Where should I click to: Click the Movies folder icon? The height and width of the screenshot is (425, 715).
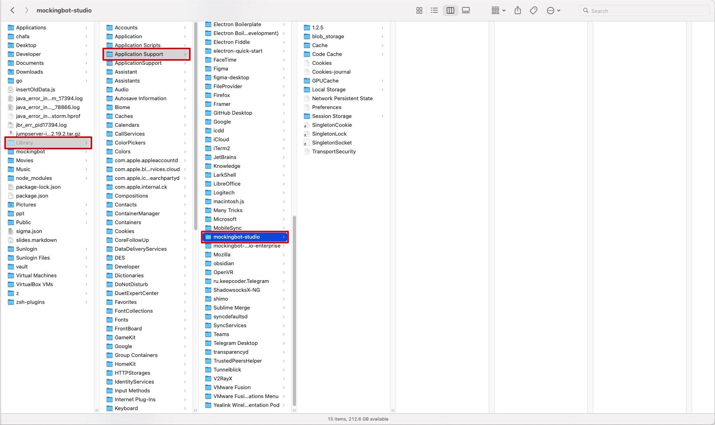coord(11,160)
